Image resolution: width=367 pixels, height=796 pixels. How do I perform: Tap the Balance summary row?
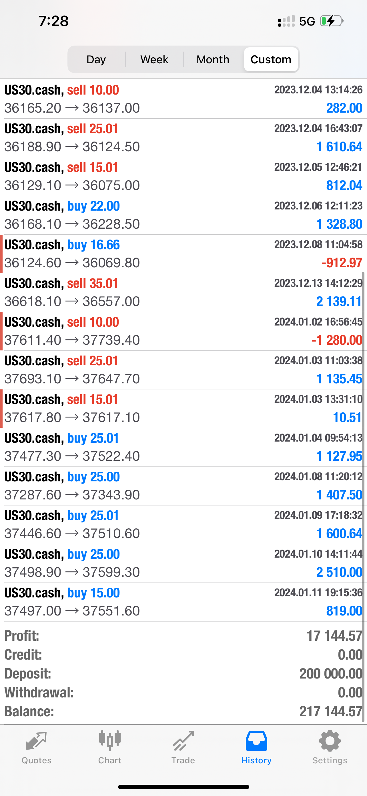[x=183, y=711]
